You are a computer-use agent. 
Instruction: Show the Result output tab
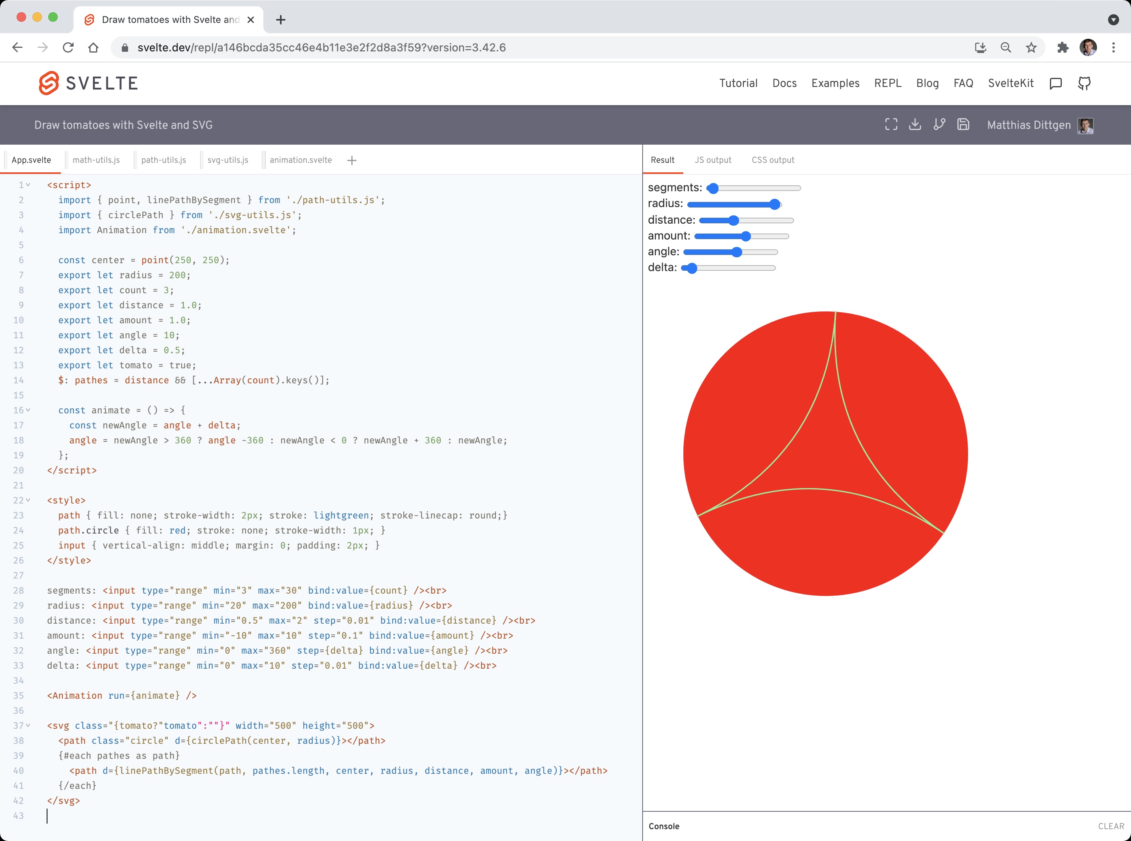[662, 160]
